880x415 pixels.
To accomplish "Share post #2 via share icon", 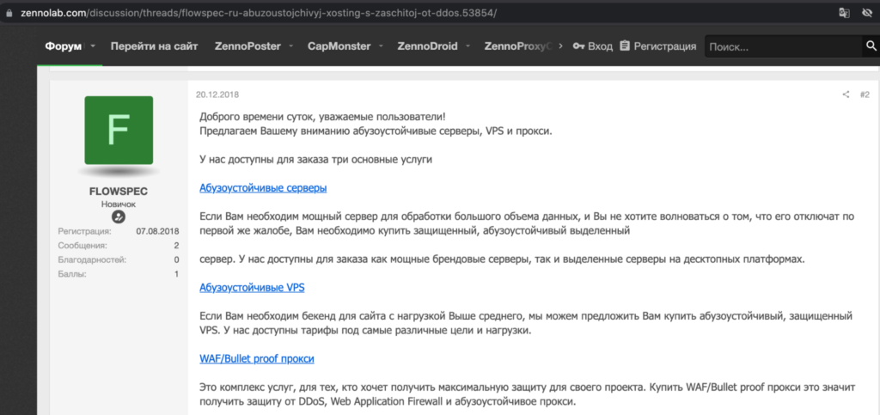I will tap(846, 95).
